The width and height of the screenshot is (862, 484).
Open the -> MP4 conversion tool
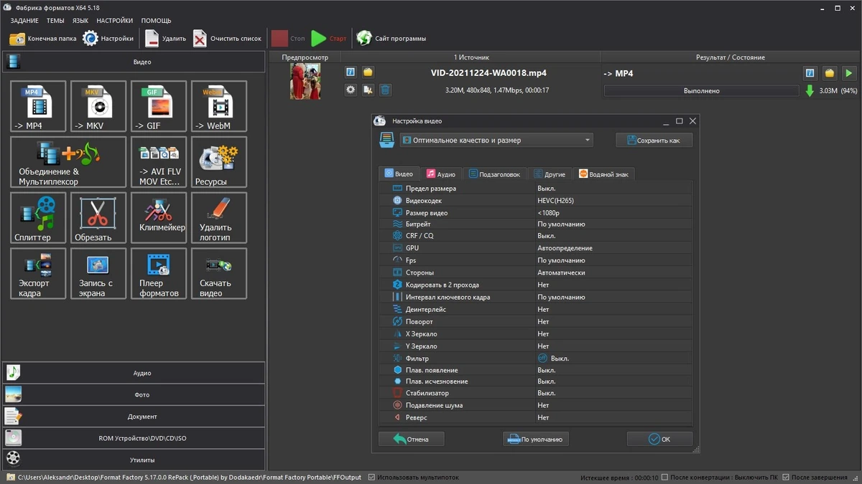[x=38, y=106]
